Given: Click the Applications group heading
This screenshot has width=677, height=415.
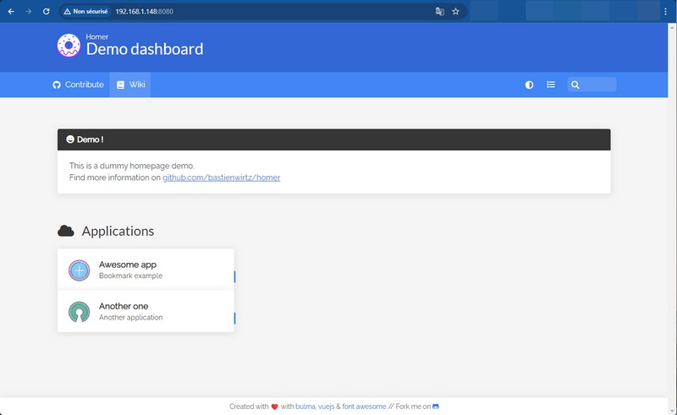Looking at the screenshot, I should (118, 232).
